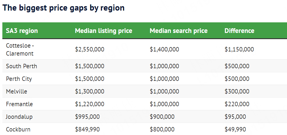The height and width of the screenshot is (135, 287).
Task: Click Joondalup's $995,000 listing price
Action: (x=87, y=117)
